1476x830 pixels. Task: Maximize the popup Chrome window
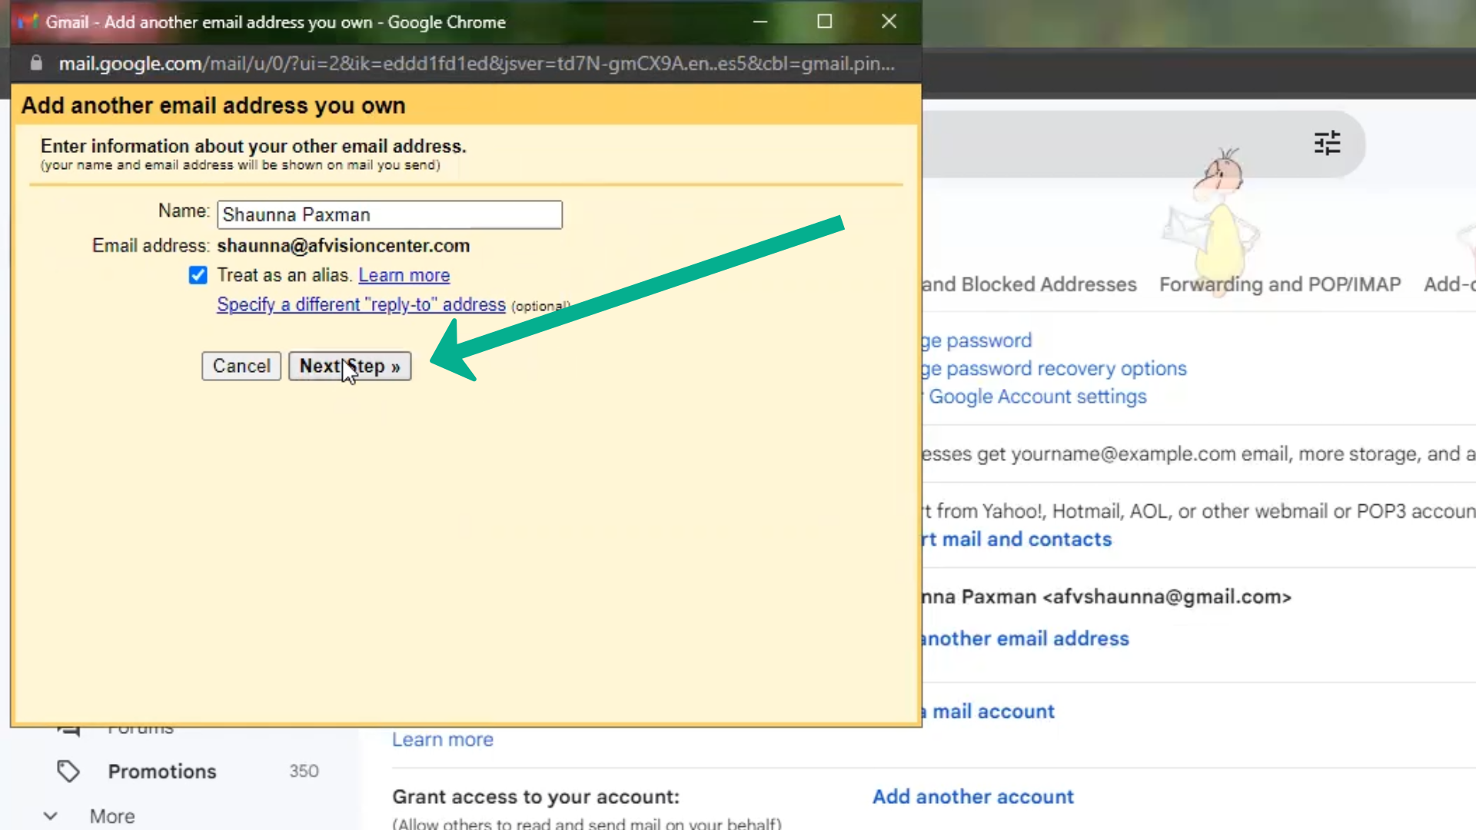(824, 22)
